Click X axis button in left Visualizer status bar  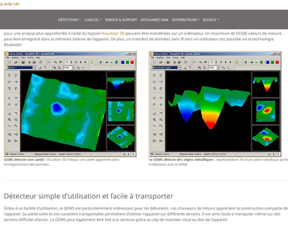(x=124, y=154)
